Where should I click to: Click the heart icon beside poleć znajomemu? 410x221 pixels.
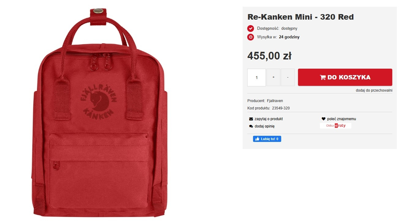[x=323, y=119]
